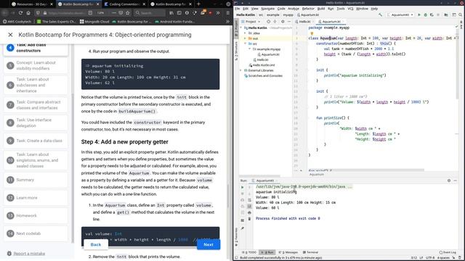Click the intention lightbulb in editor
The height and width of the screenshot is (261, 465).
point(312,34)
